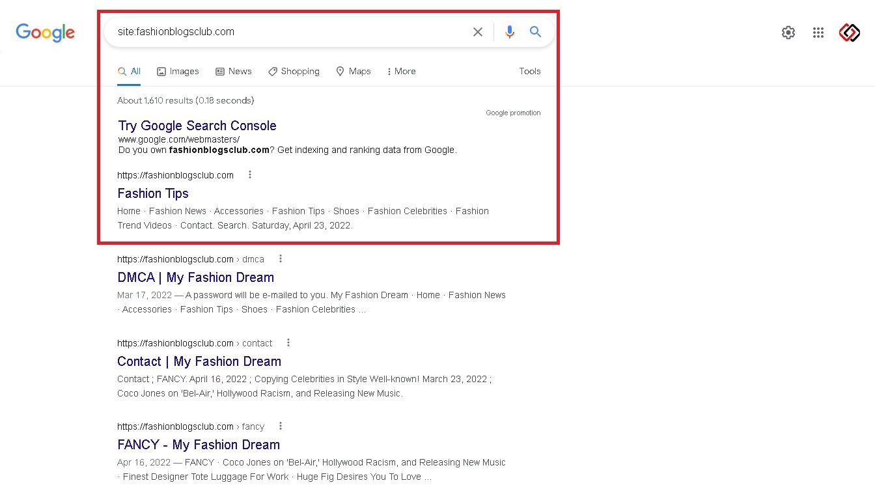Click the fashionblogsclub.com › dmca URL
This screenshot has width=875, height=500.
[191, 259]
